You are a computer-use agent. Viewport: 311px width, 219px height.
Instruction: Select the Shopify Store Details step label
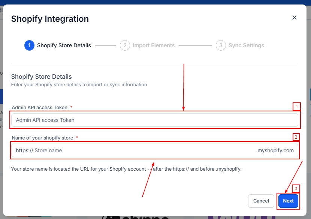(x=64, y=45)
